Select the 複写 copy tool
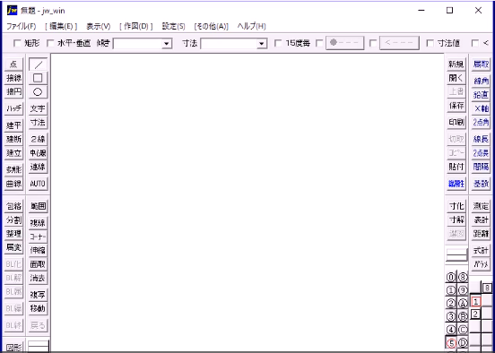Image resolution: width=495 pixels, height=353 pixels. [x=38, y=295]
